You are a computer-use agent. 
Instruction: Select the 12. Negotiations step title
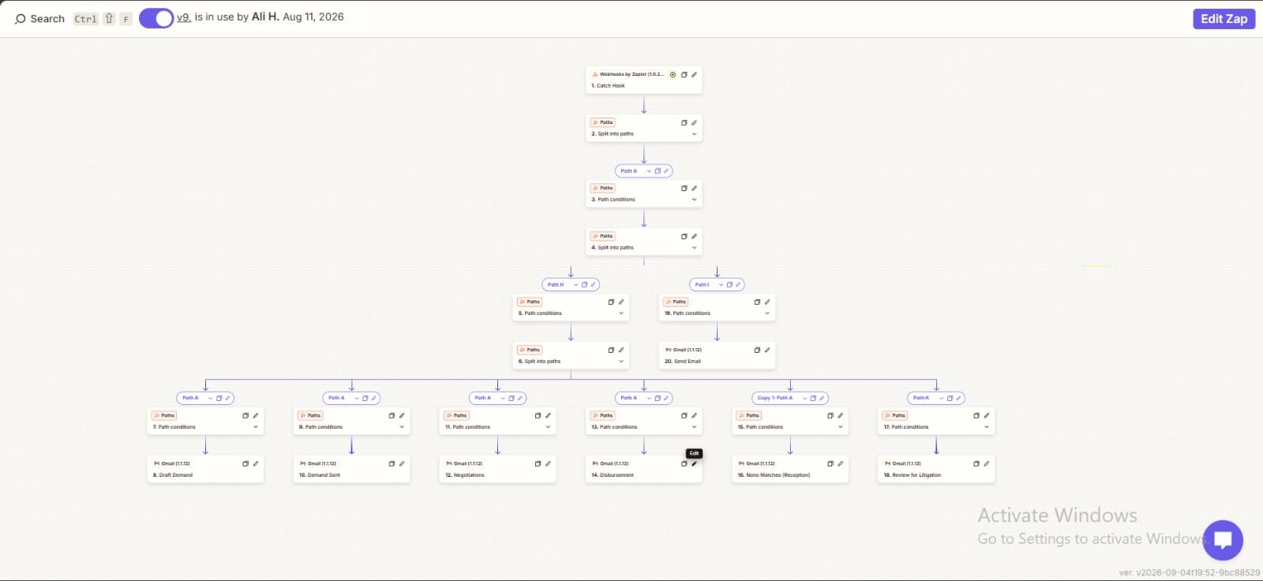pyautogui.click(x=465, y=475)
